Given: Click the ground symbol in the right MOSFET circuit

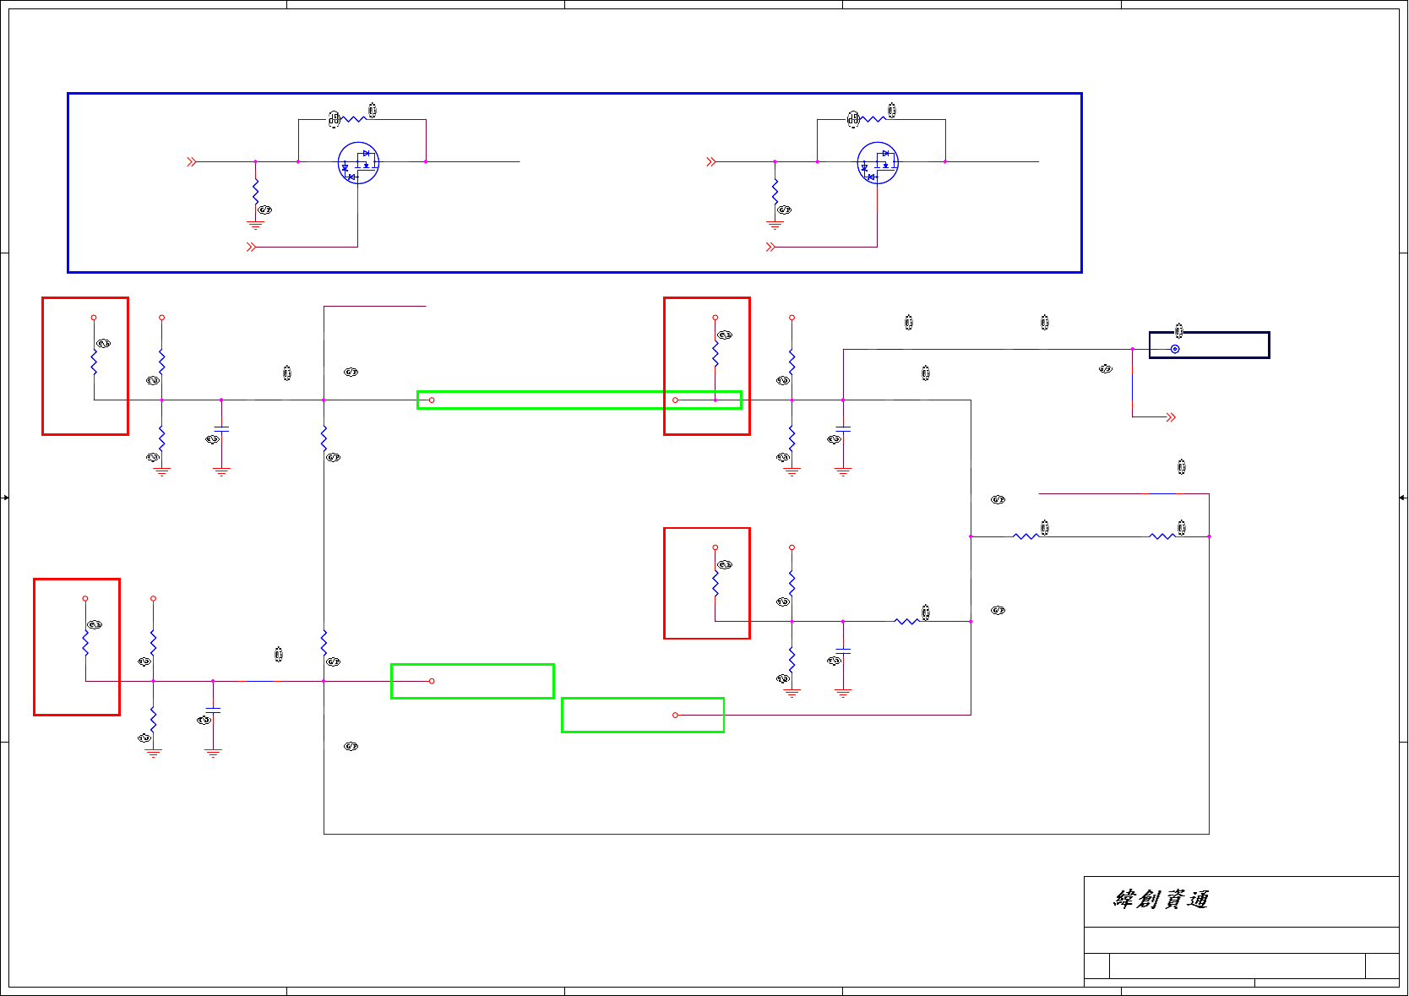Looking at the screenshot, I should [775, 225].
